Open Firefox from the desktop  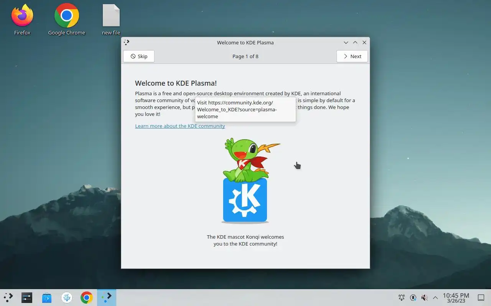(x=22, y=19)
